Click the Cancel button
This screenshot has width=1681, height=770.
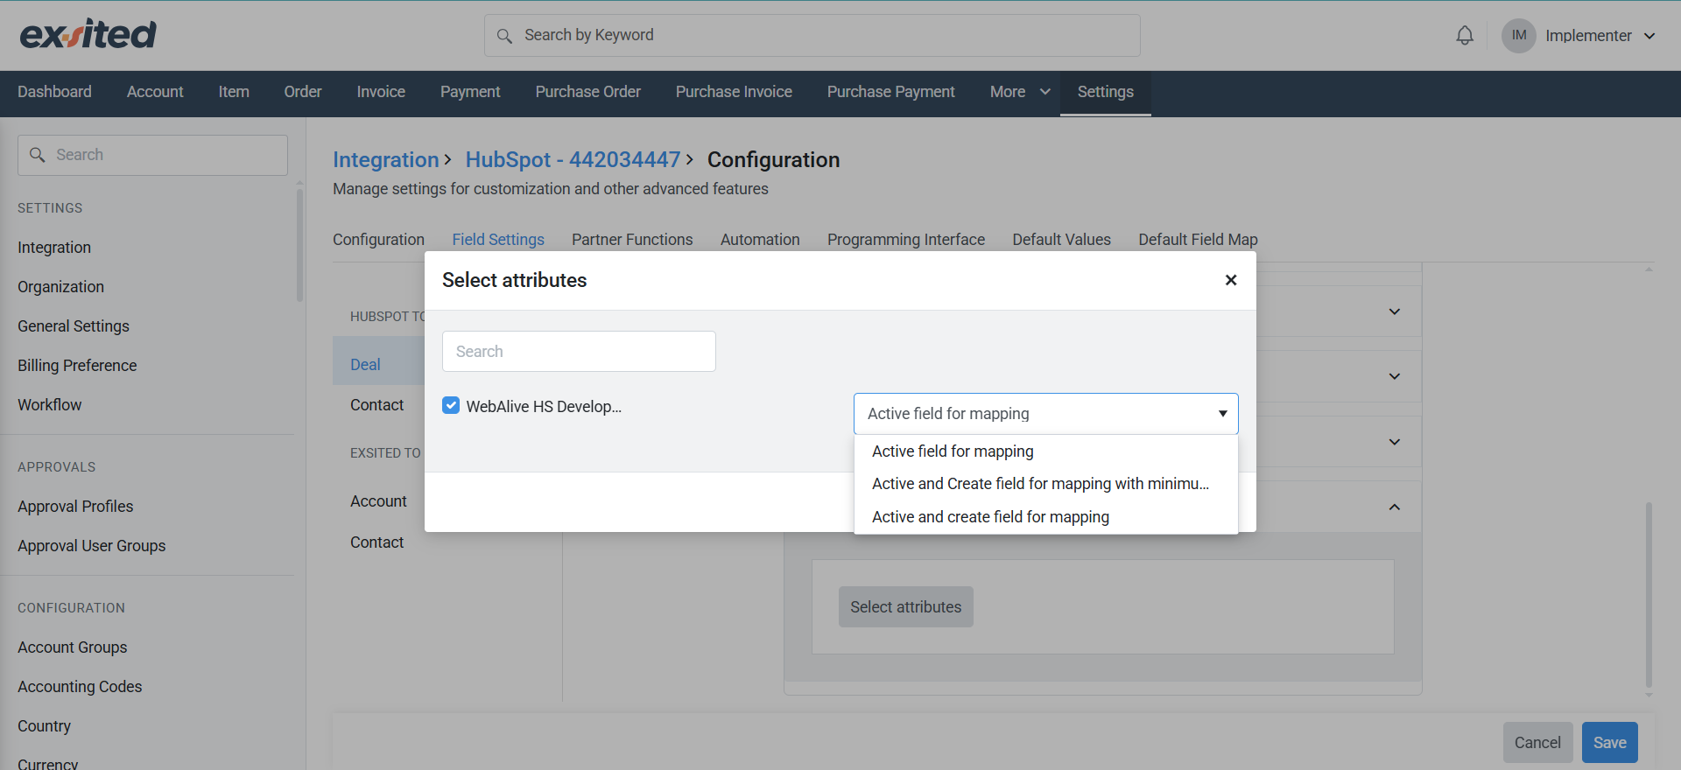(x=1537, y=743)
